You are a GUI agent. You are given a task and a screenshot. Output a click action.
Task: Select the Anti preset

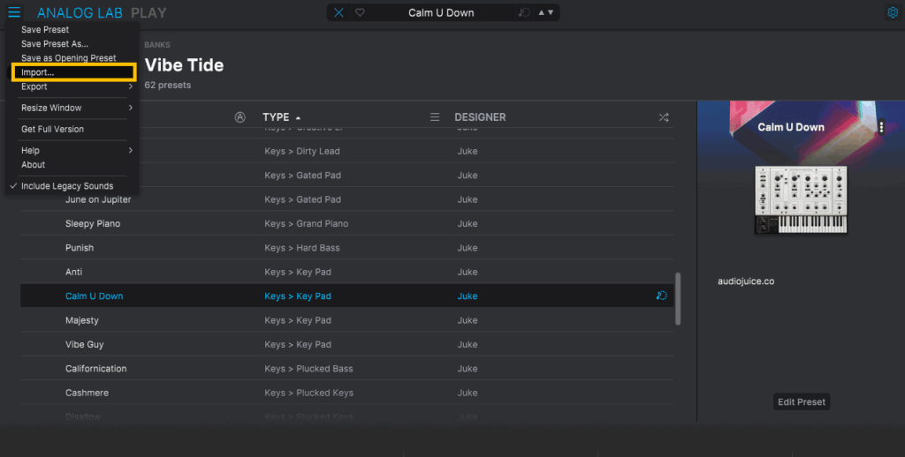(x=74, y=272)
